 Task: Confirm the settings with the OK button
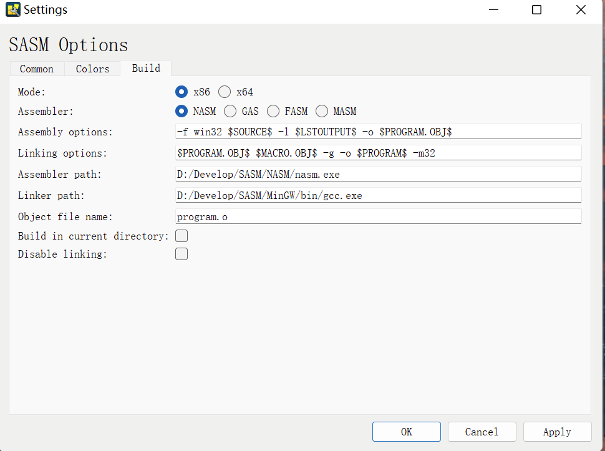[x=406, y=432]
